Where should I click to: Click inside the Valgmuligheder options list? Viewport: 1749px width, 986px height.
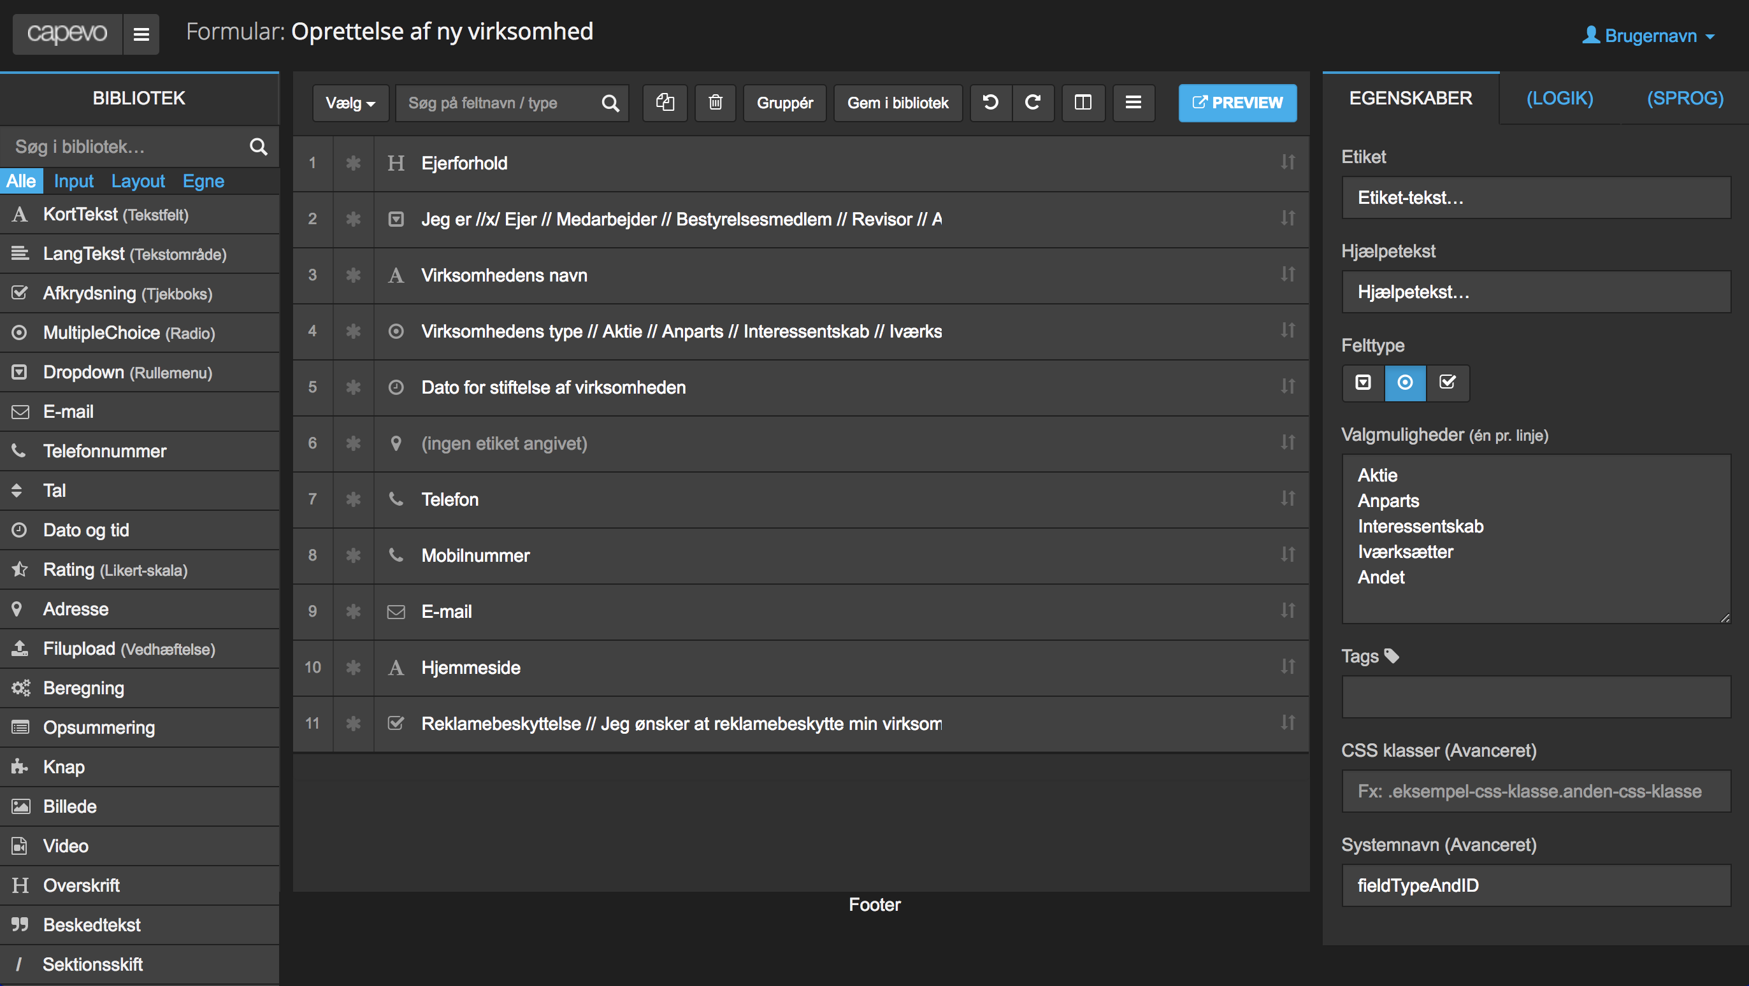point(1534,536)
